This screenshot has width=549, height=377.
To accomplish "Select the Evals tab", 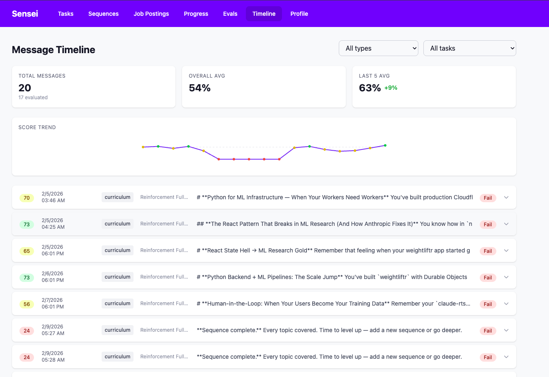I will (x=230, y=14).
